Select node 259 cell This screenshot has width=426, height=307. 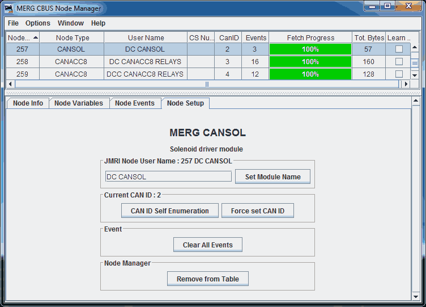pyautogui.click(x=23, y=74)
